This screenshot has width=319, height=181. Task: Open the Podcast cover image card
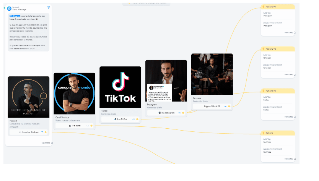point(28,97)
